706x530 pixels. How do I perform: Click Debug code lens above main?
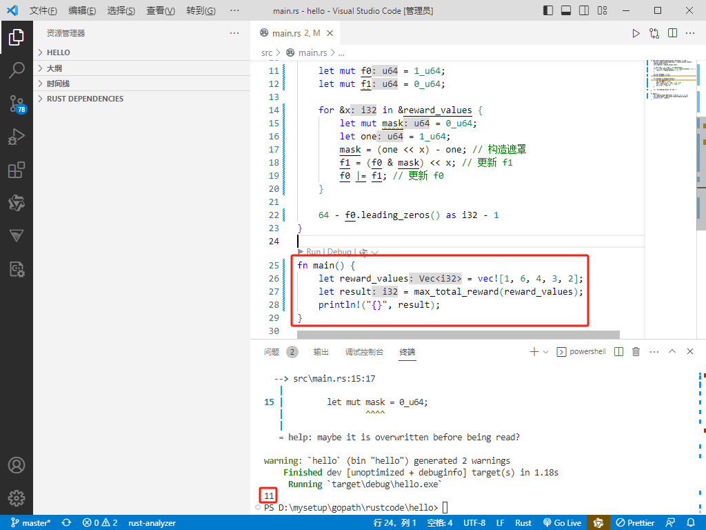(339, 252)
